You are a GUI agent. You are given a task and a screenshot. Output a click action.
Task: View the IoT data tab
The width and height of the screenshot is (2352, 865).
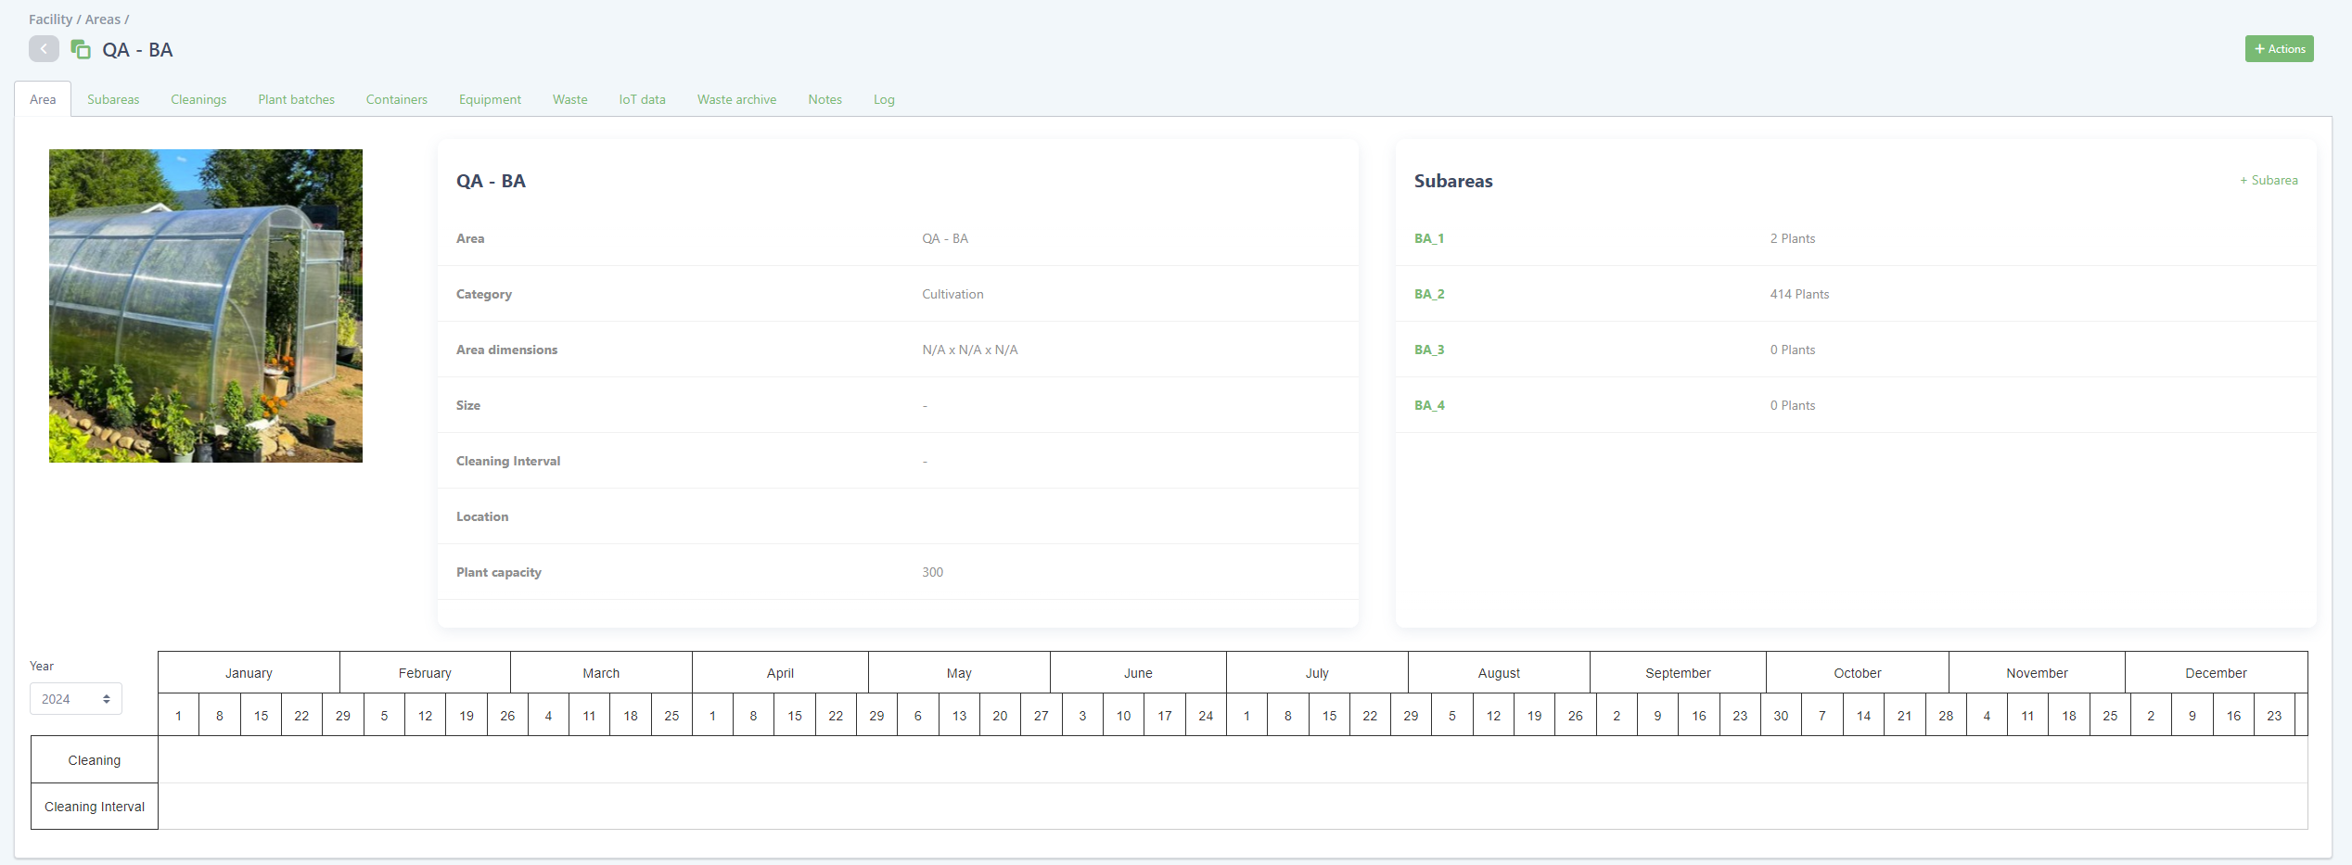(x=642, y=99)
